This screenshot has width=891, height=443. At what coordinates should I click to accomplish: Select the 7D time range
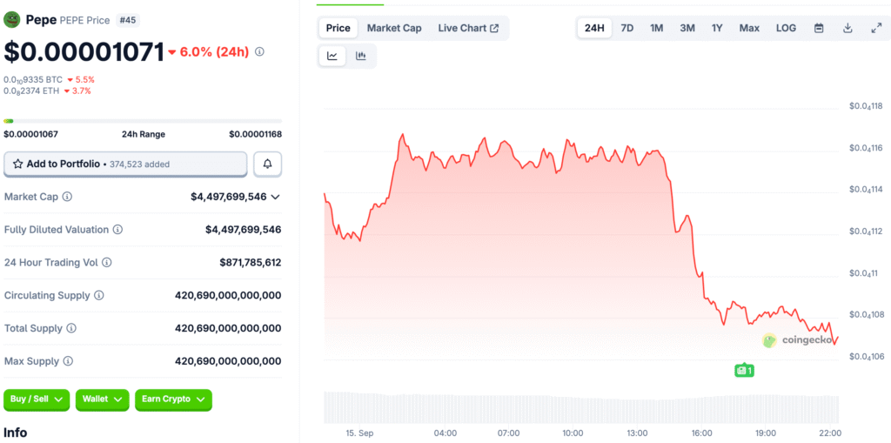pyautogui.click(x=626, y=28)
